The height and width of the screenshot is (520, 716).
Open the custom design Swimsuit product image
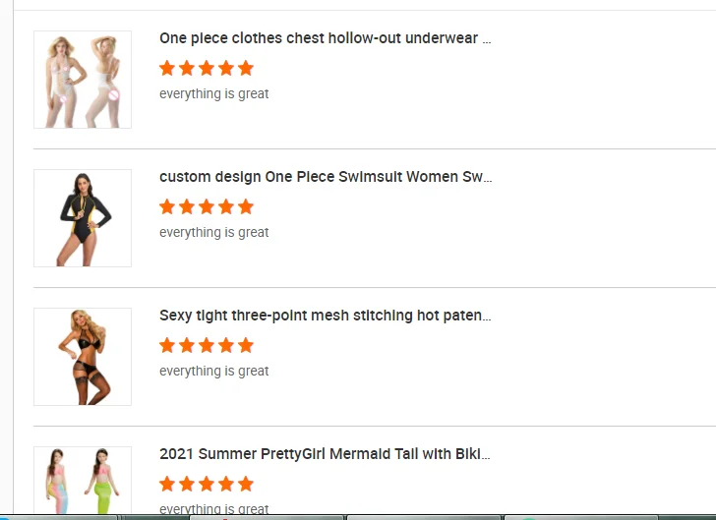pos(83,218)
